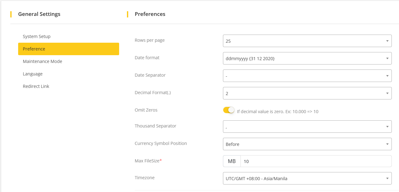Click the Max FileSize input field
This screenshot has height=192, width=399.
coord(316,161)
